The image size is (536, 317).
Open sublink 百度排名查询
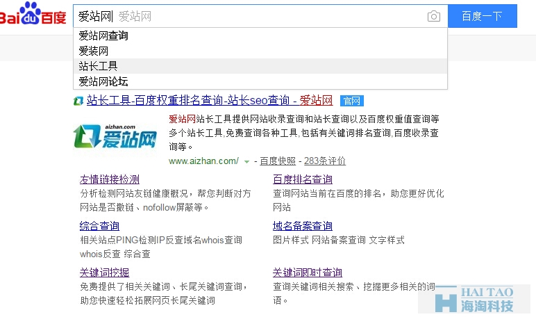tap(303, 179)
